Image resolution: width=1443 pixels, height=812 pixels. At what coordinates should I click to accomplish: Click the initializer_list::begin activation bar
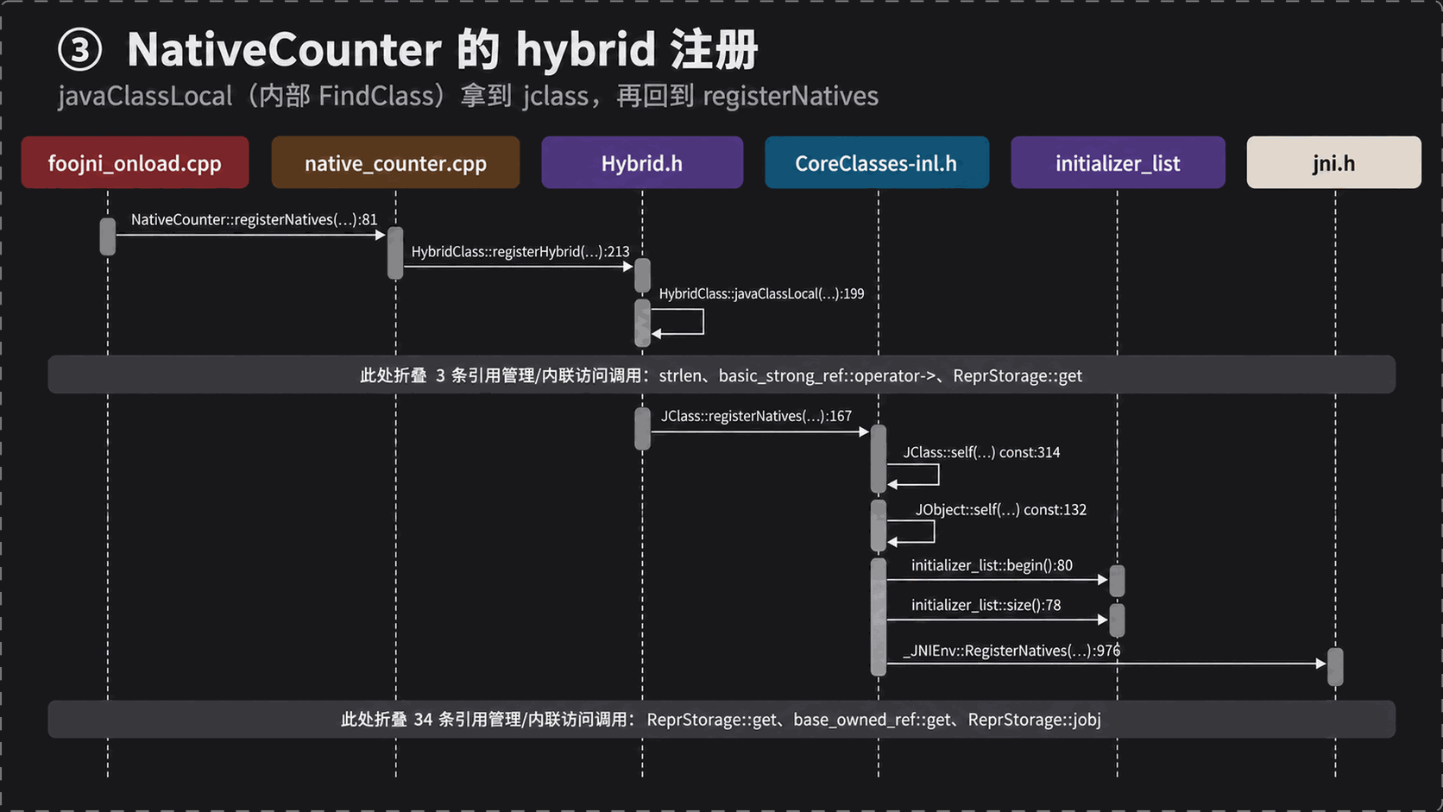point(1117,581)
